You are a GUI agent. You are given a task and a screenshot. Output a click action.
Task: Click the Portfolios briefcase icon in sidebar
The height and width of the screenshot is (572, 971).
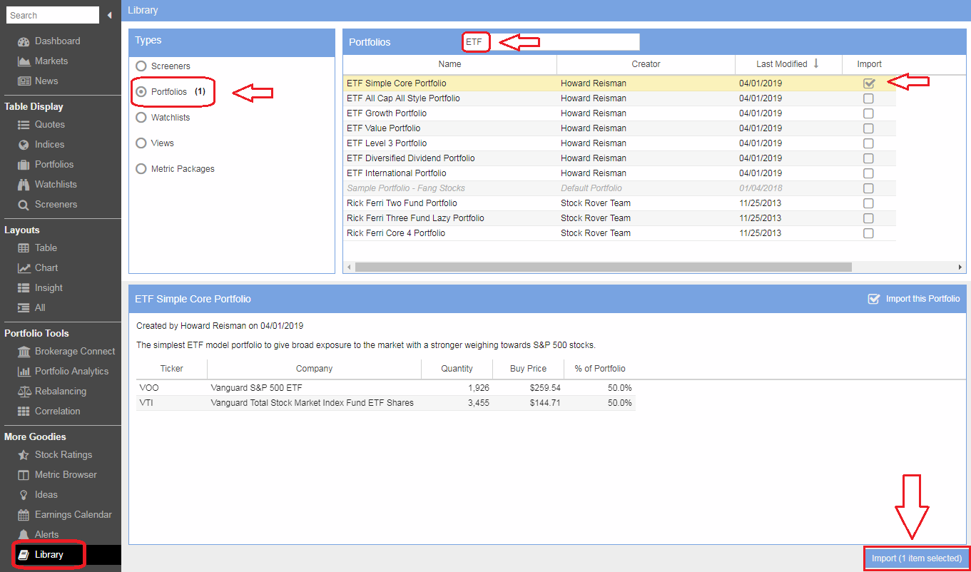tap(24, 165)
